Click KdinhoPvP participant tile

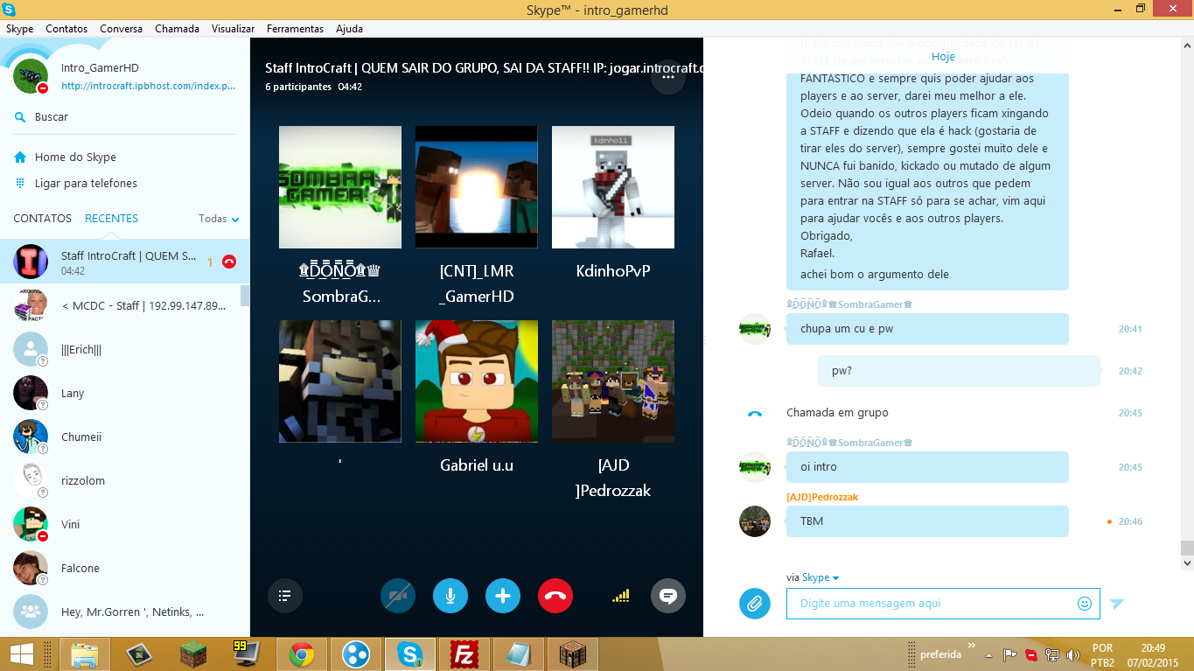(613, 187)
